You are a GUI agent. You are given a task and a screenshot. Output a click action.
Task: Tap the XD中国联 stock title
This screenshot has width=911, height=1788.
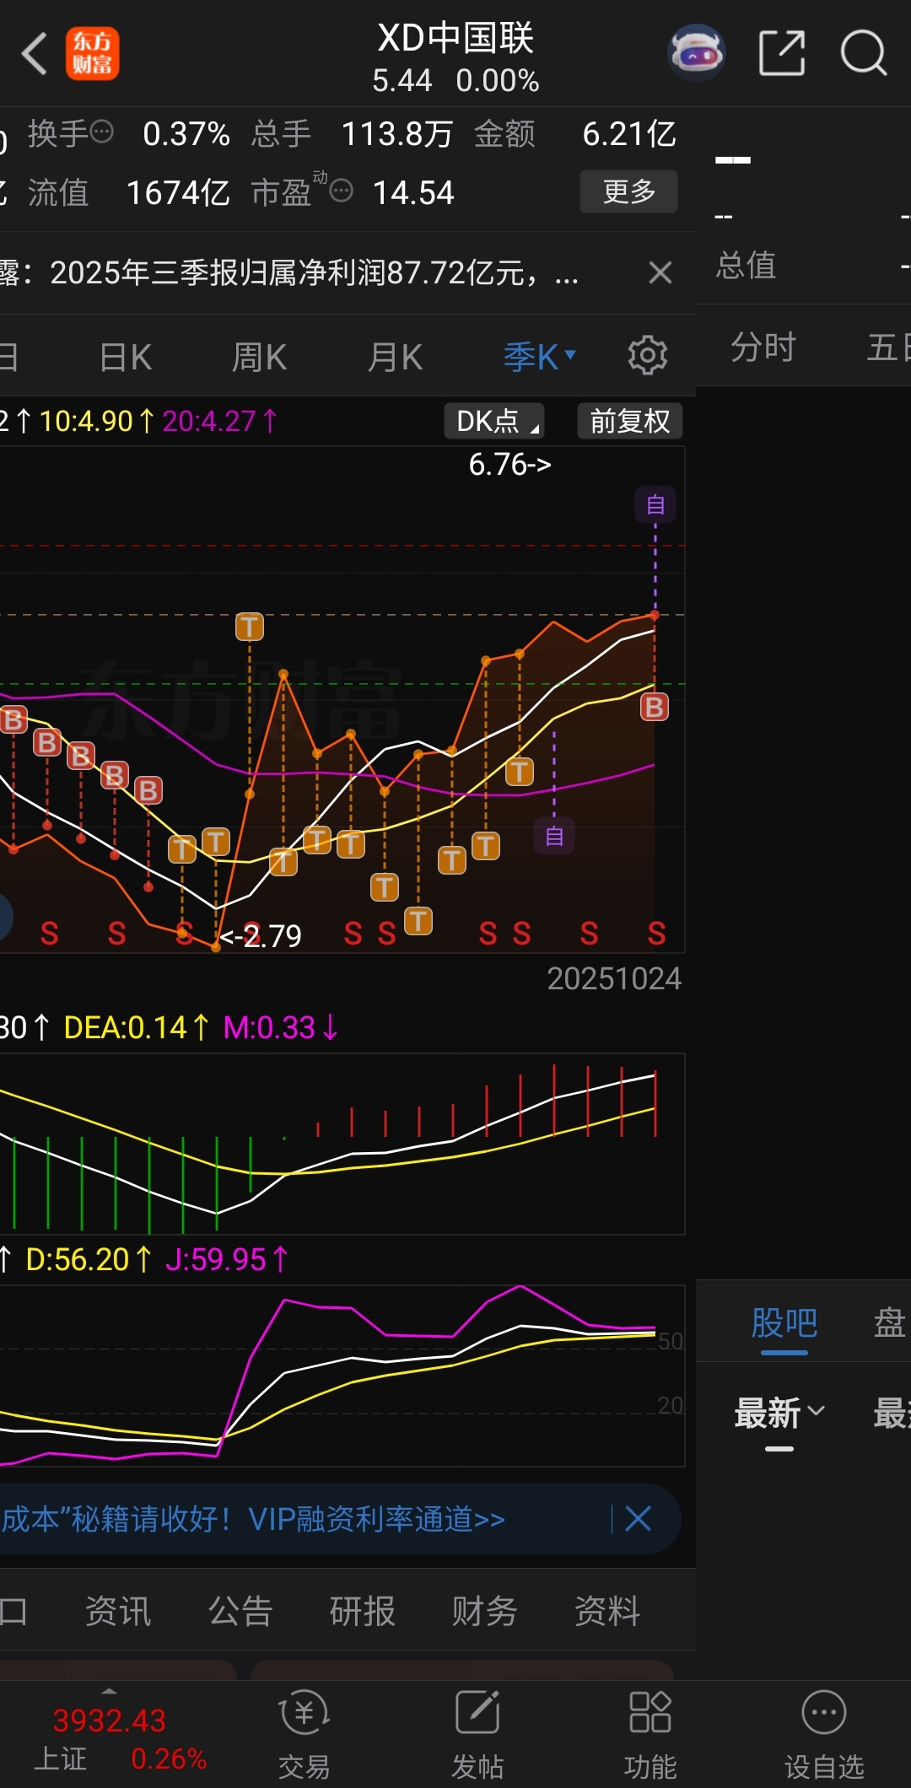(455, 39)
